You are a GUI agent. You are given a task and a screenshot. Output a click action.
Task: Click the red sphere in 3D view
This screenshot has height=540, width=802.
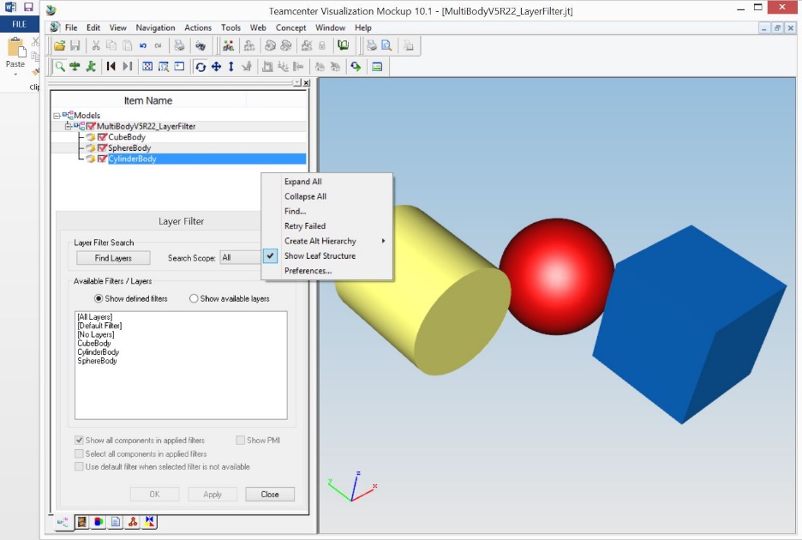(556, 276)
